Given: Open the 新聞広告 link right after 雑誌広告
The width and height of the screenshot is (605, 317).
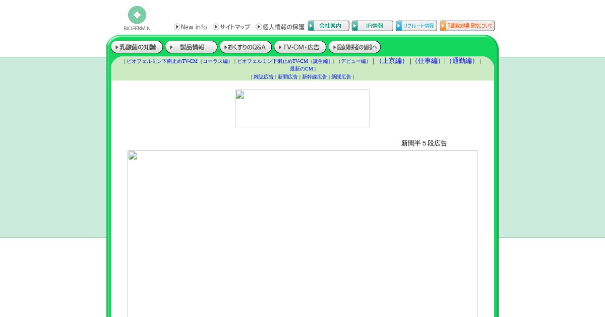Looking at the screenshot, I should coord(288,77).
